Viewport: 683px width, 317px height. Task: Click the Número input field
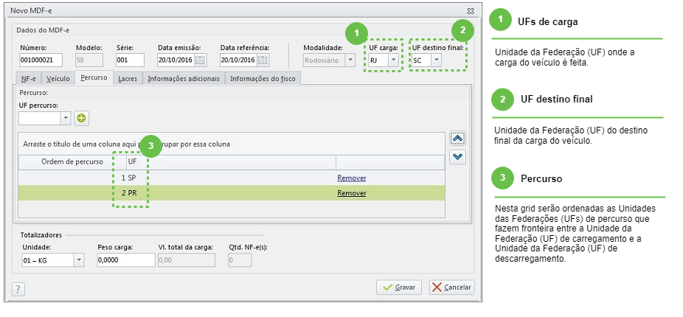[41, 60]
